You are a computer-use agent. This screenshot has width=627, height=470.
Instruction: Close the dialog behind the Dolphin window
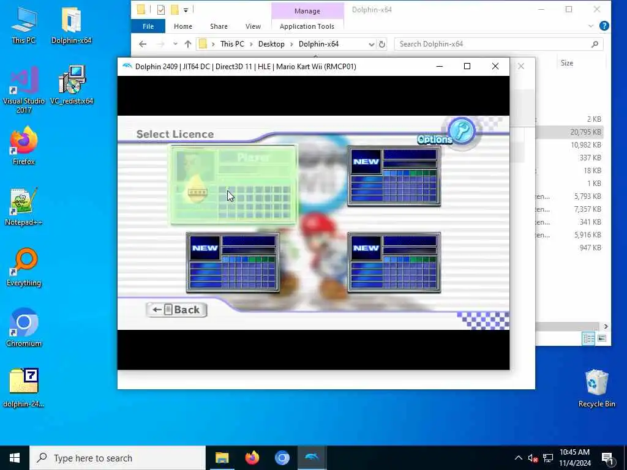(520, 66)
